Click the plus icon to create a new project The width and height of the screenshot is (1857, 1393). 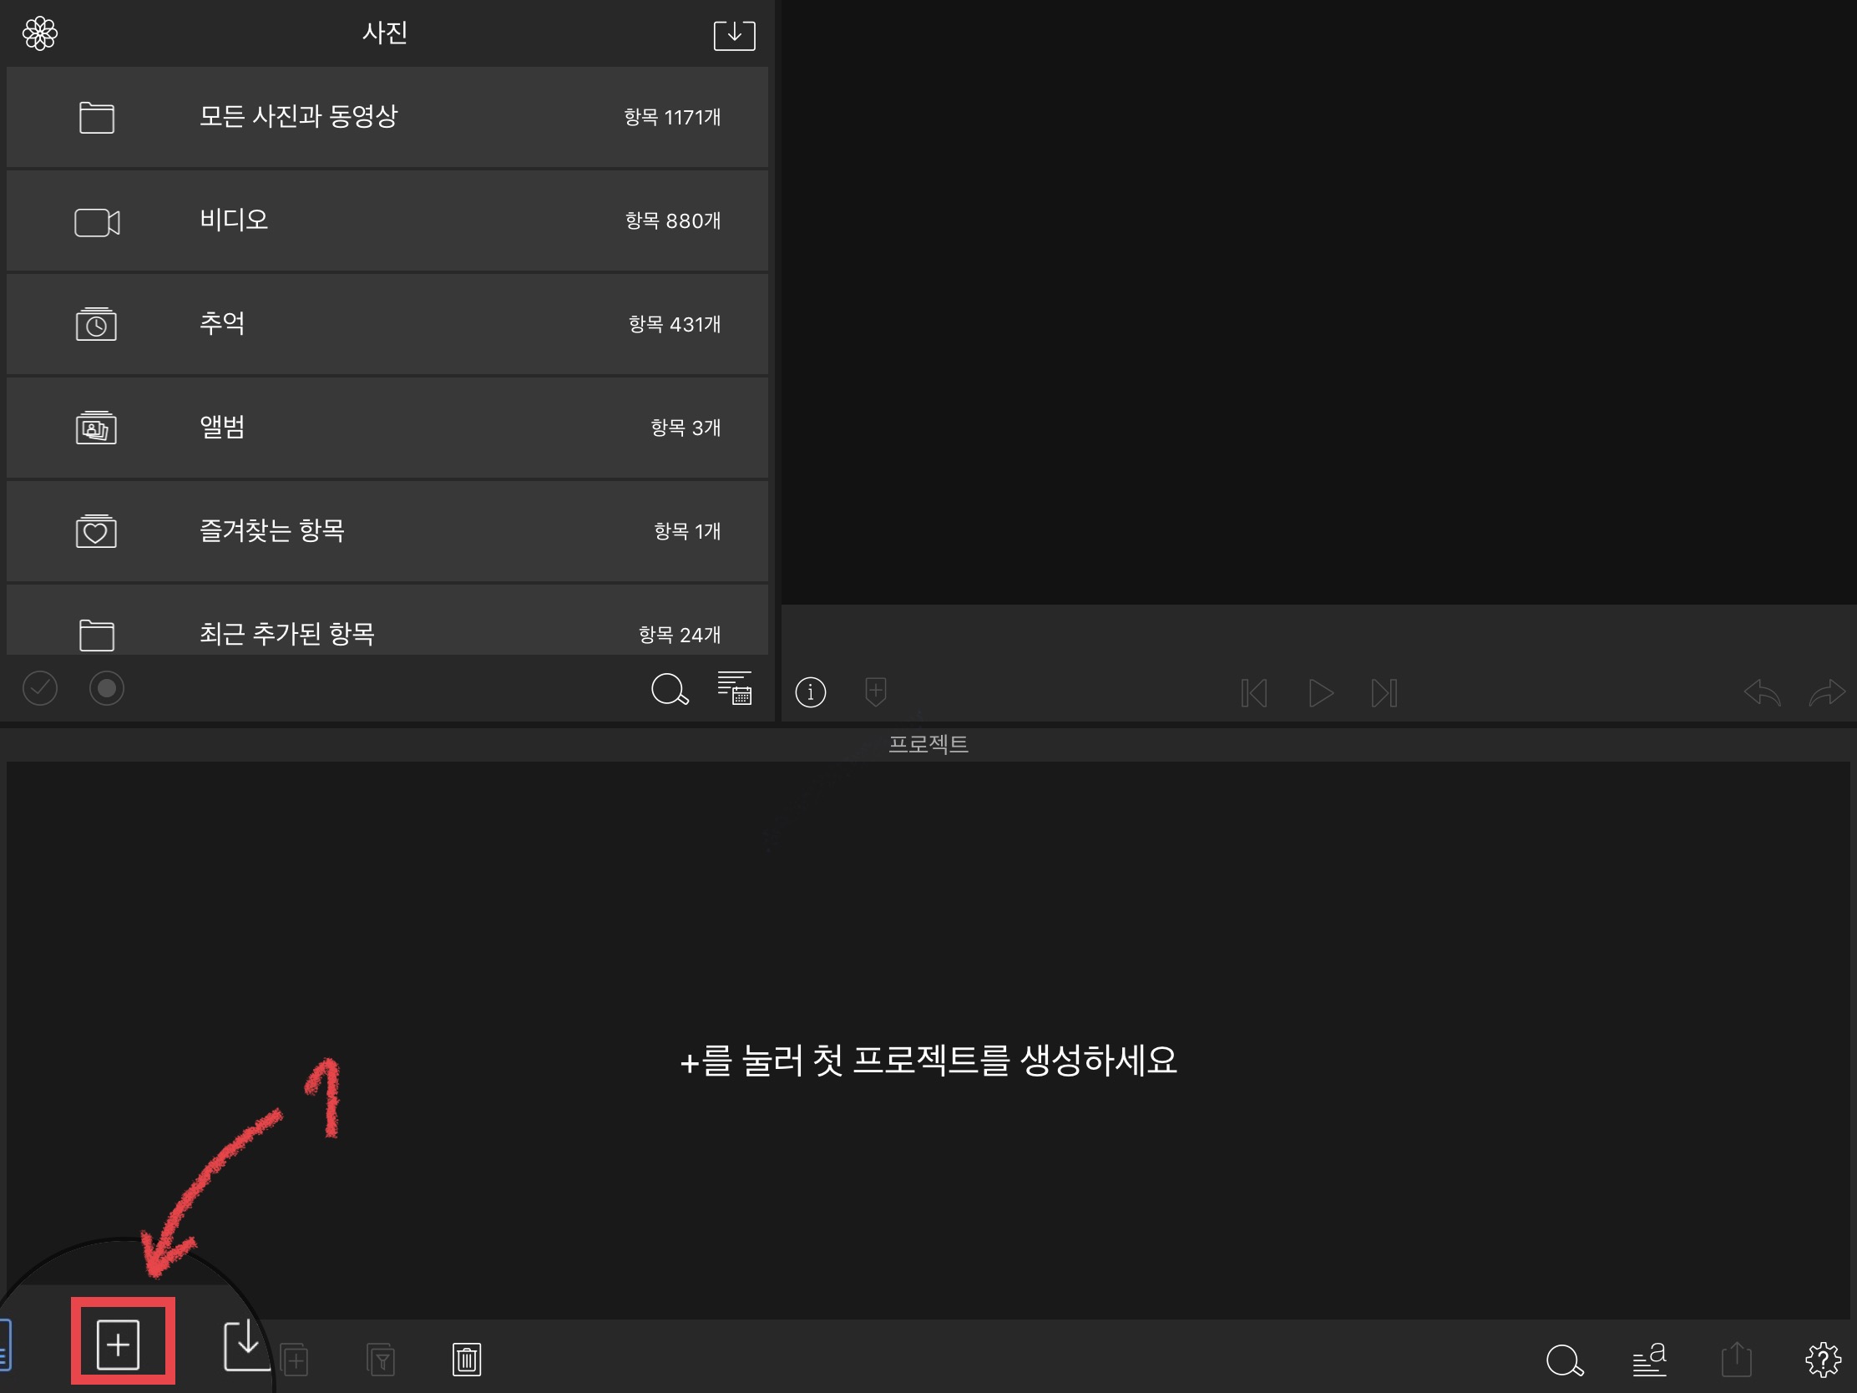119,1345
